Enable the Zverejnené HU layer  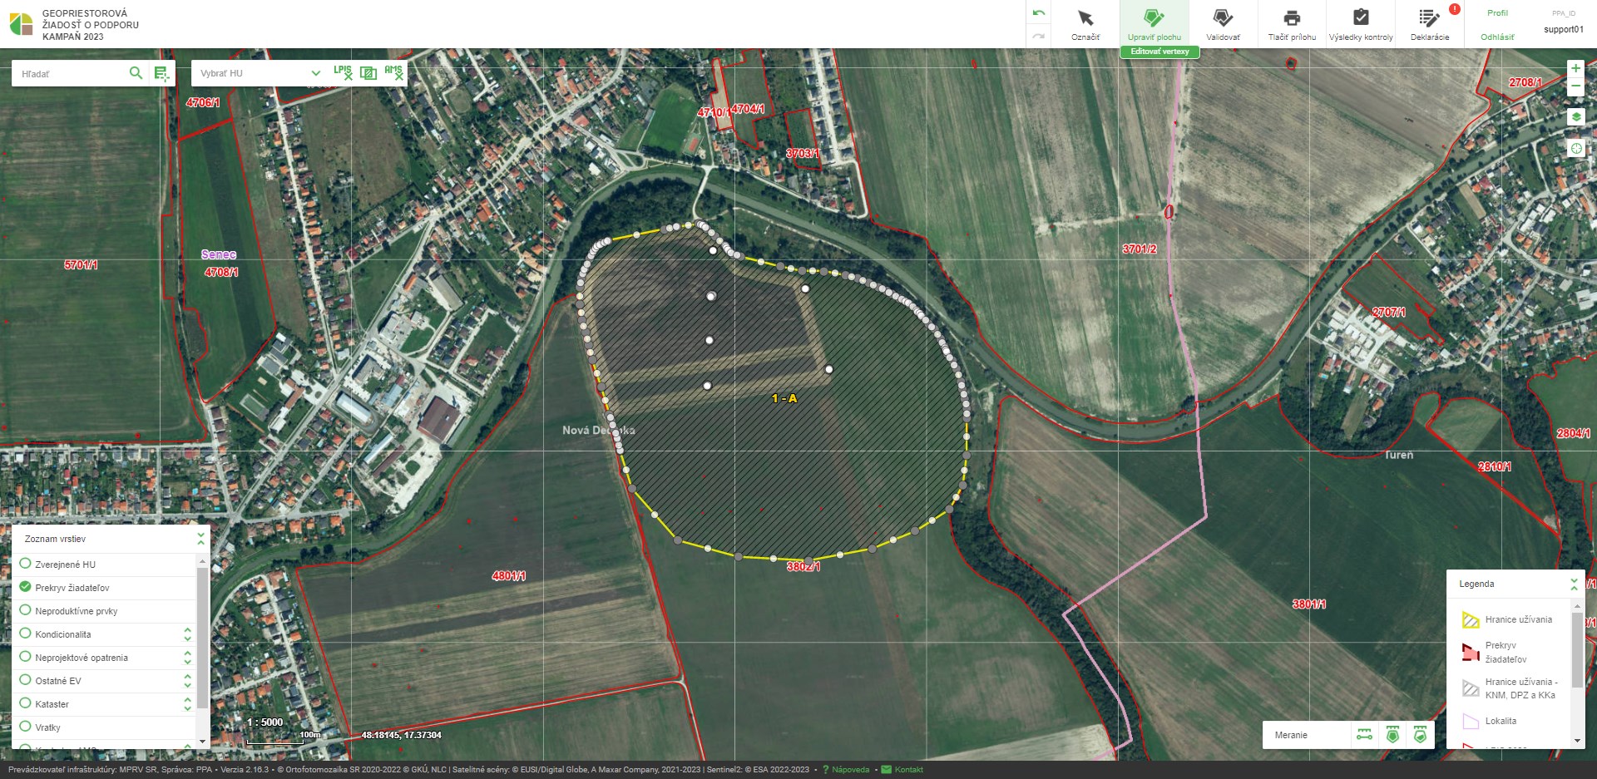tap(26, 564)
